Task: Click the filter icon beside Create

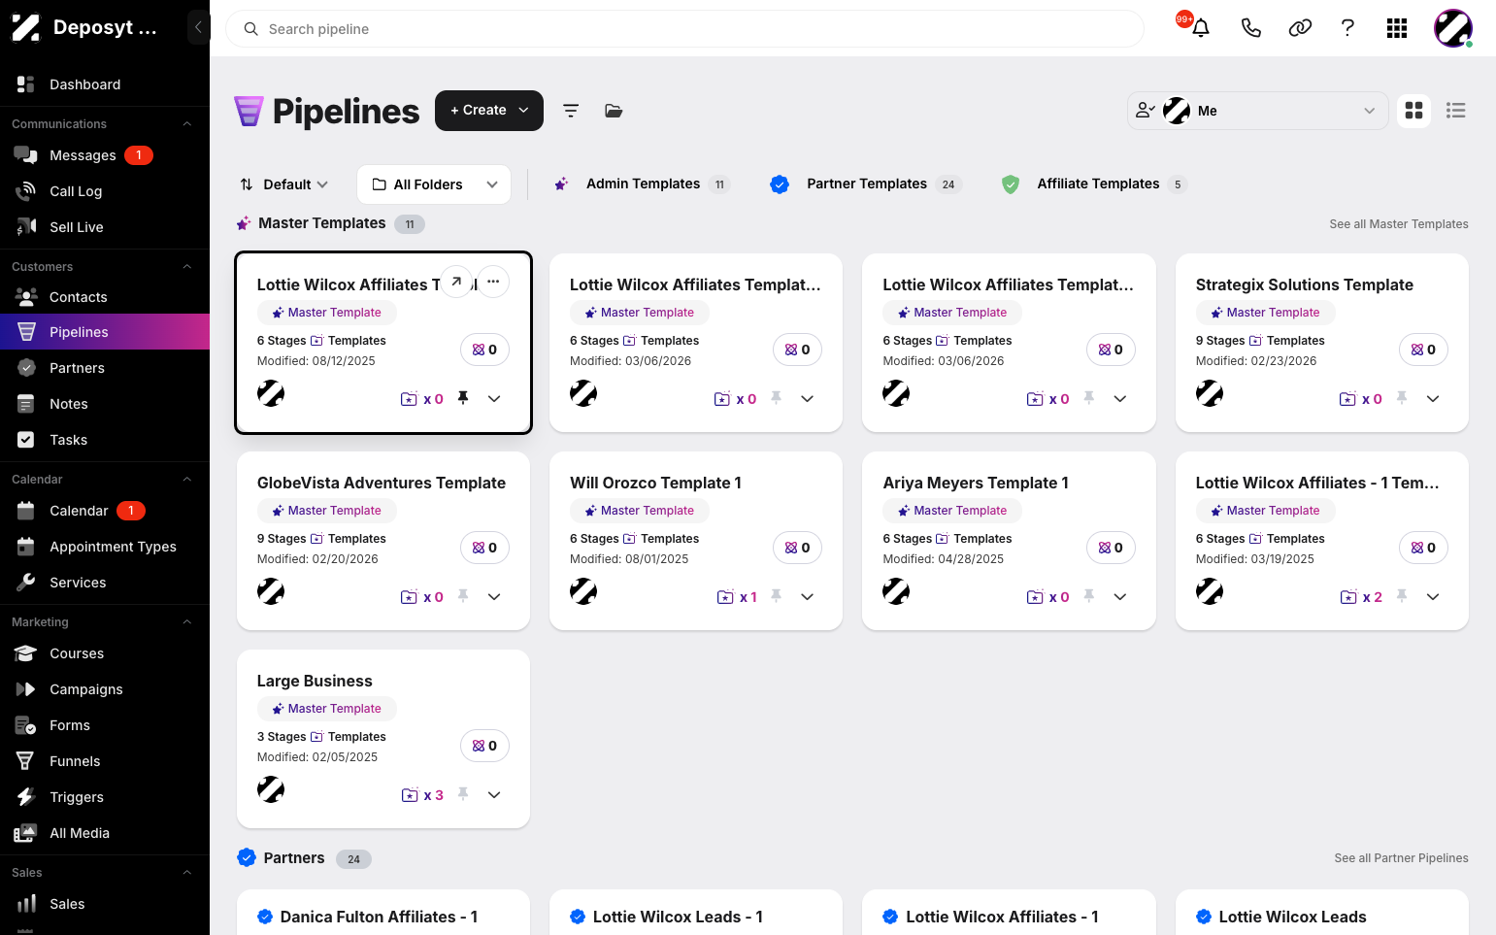Action: coord(571,111)
